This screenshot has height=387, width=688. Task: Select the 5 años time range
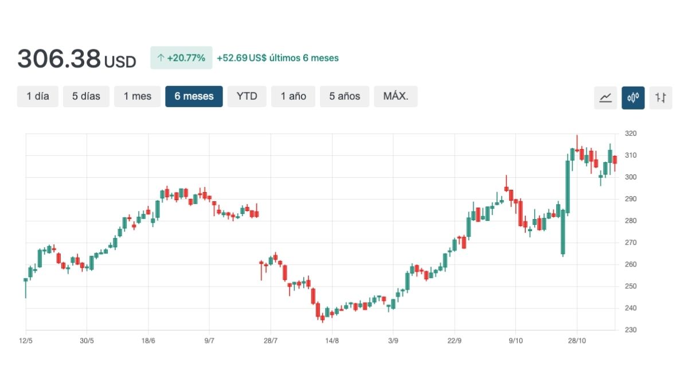345,96
